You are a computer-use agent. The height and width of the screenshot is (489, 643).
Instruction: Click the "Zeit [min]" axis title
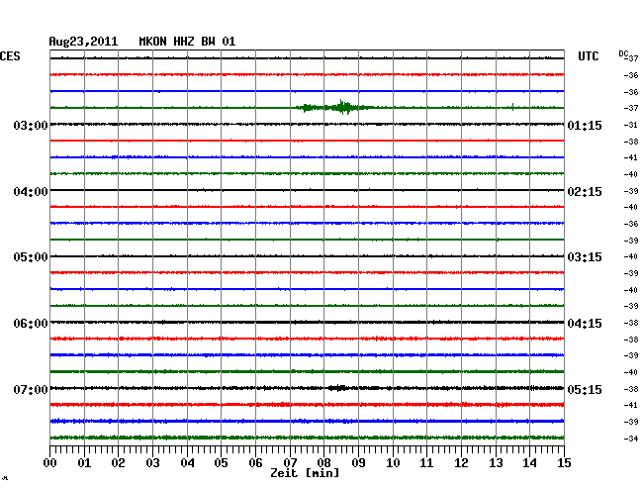[305, 473]
